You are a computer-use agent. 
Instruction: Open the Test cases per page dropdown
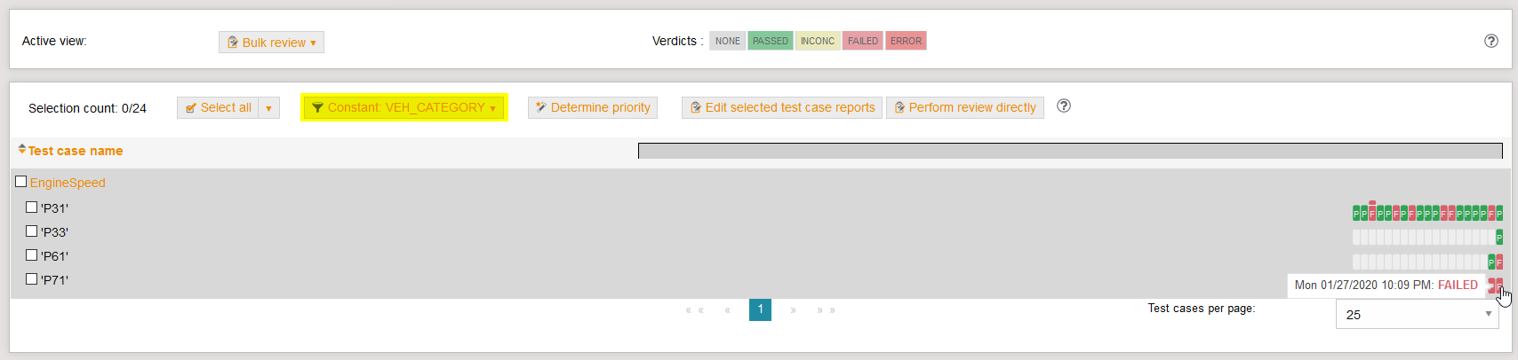(x=1417, y=314)
